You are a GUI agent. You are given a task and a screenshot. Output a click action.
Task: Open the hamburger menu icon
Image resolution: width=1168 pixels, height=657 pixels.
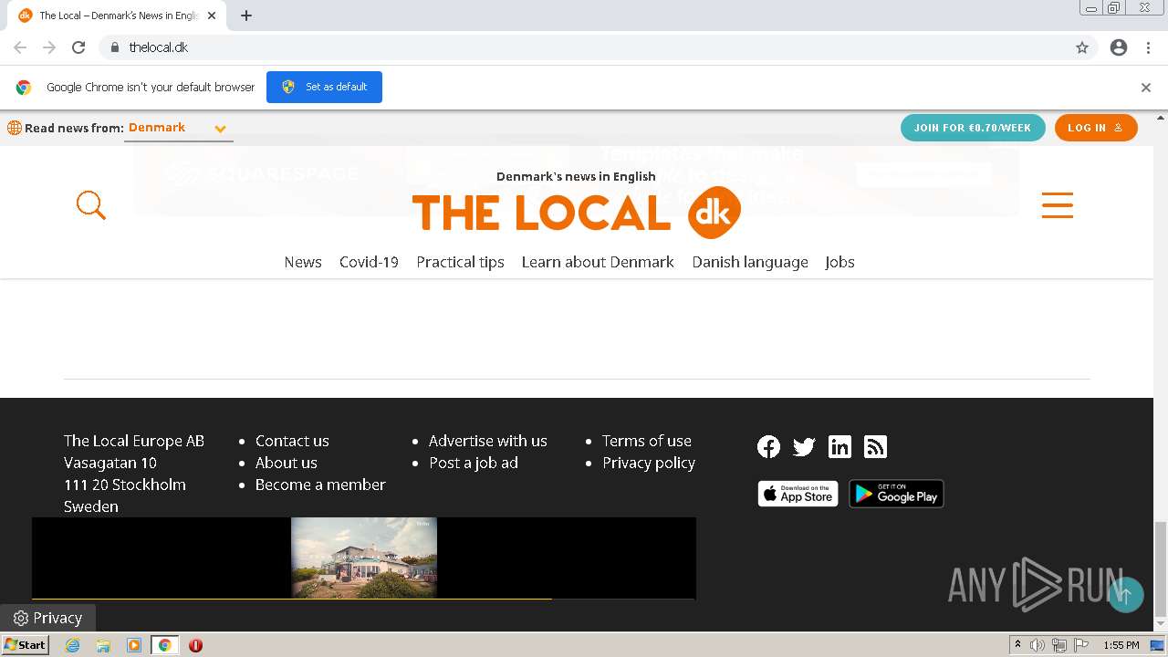(x=1058, y=205)
